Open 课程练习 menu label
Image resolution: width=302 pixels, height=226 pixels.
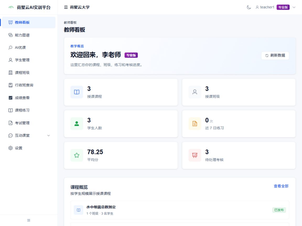point(22,110)
